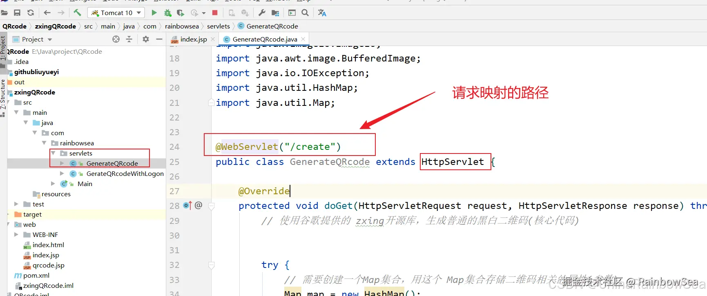Click GenerateQRcode in the breadcrumb bar

click(272, 26)
